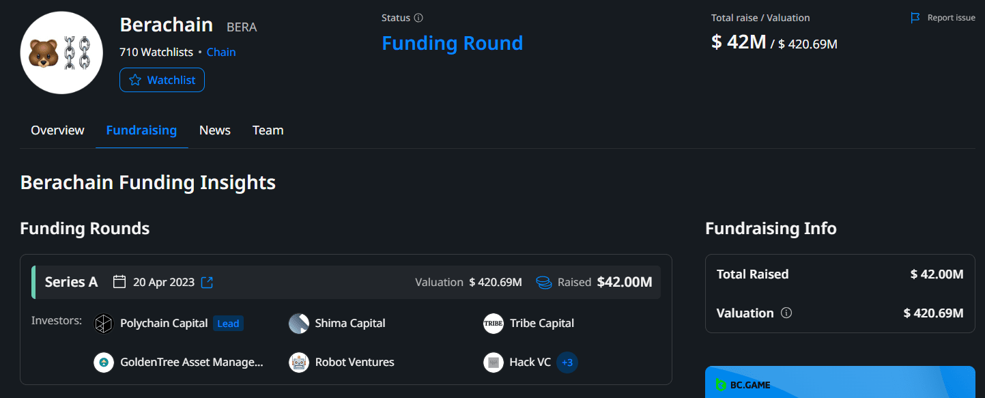This screenshot has width=985, height=398.
Task: Open the Tribe Capital investor profile icon
Action: click(493, 323)
